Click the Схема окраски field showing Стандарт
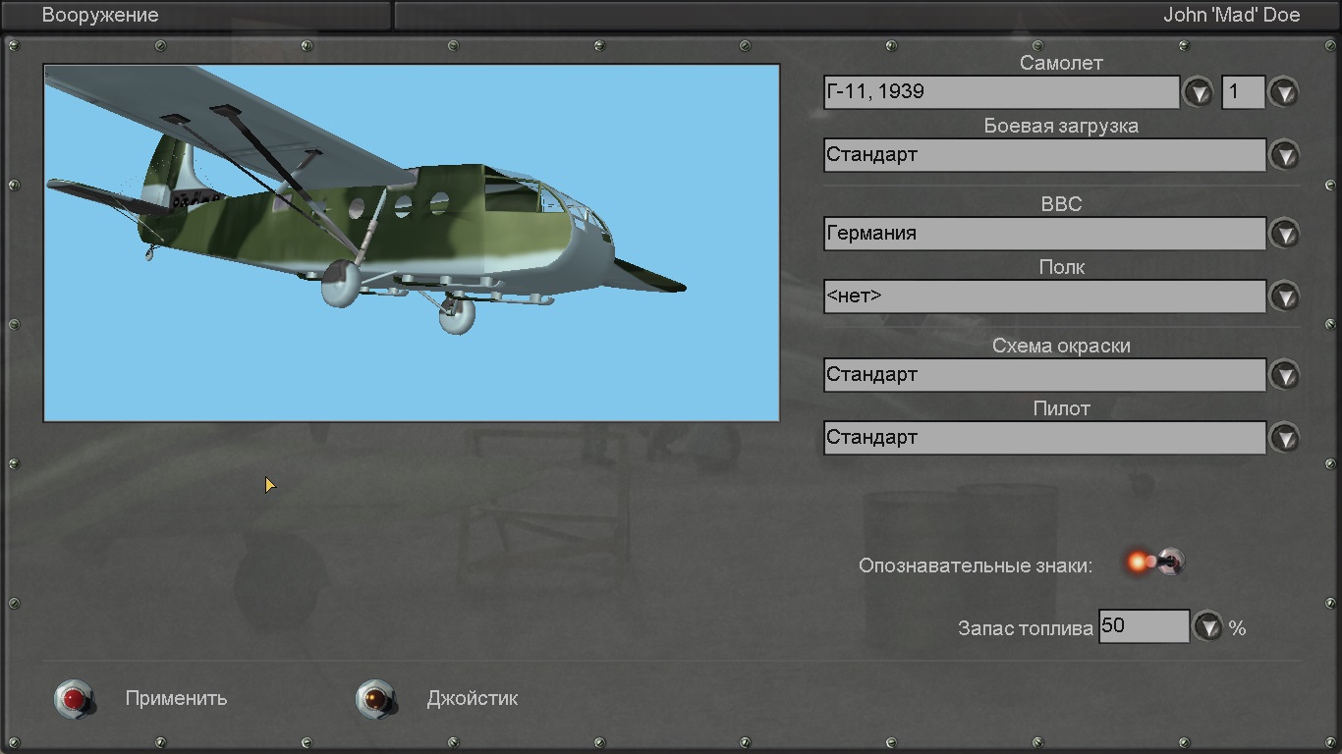Image resolution: width=1342 pixels, height=754 pixels. click(1044, 375)
